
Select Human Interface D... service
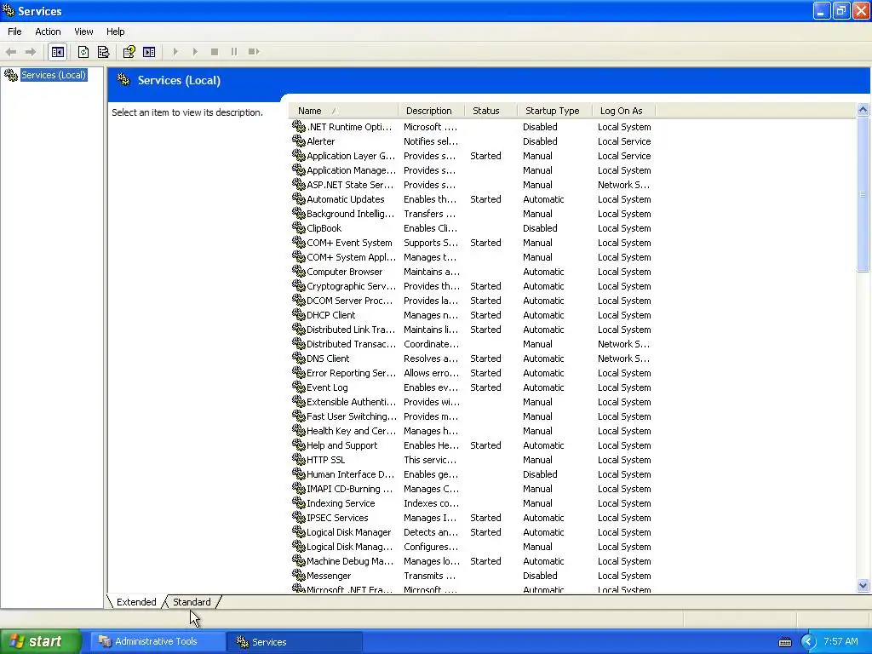coord(350,473)
